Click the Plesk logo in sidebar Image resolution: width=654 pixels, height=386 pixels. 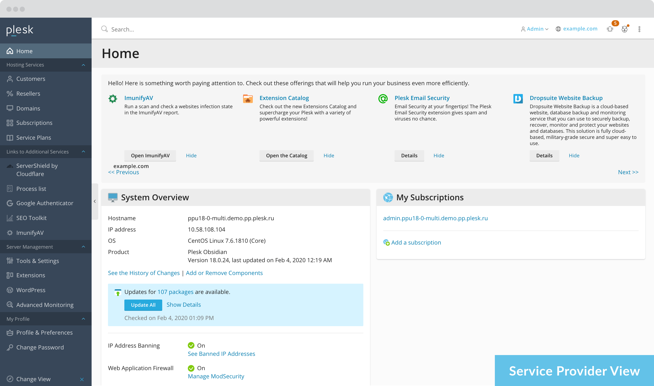pos(20,30)
